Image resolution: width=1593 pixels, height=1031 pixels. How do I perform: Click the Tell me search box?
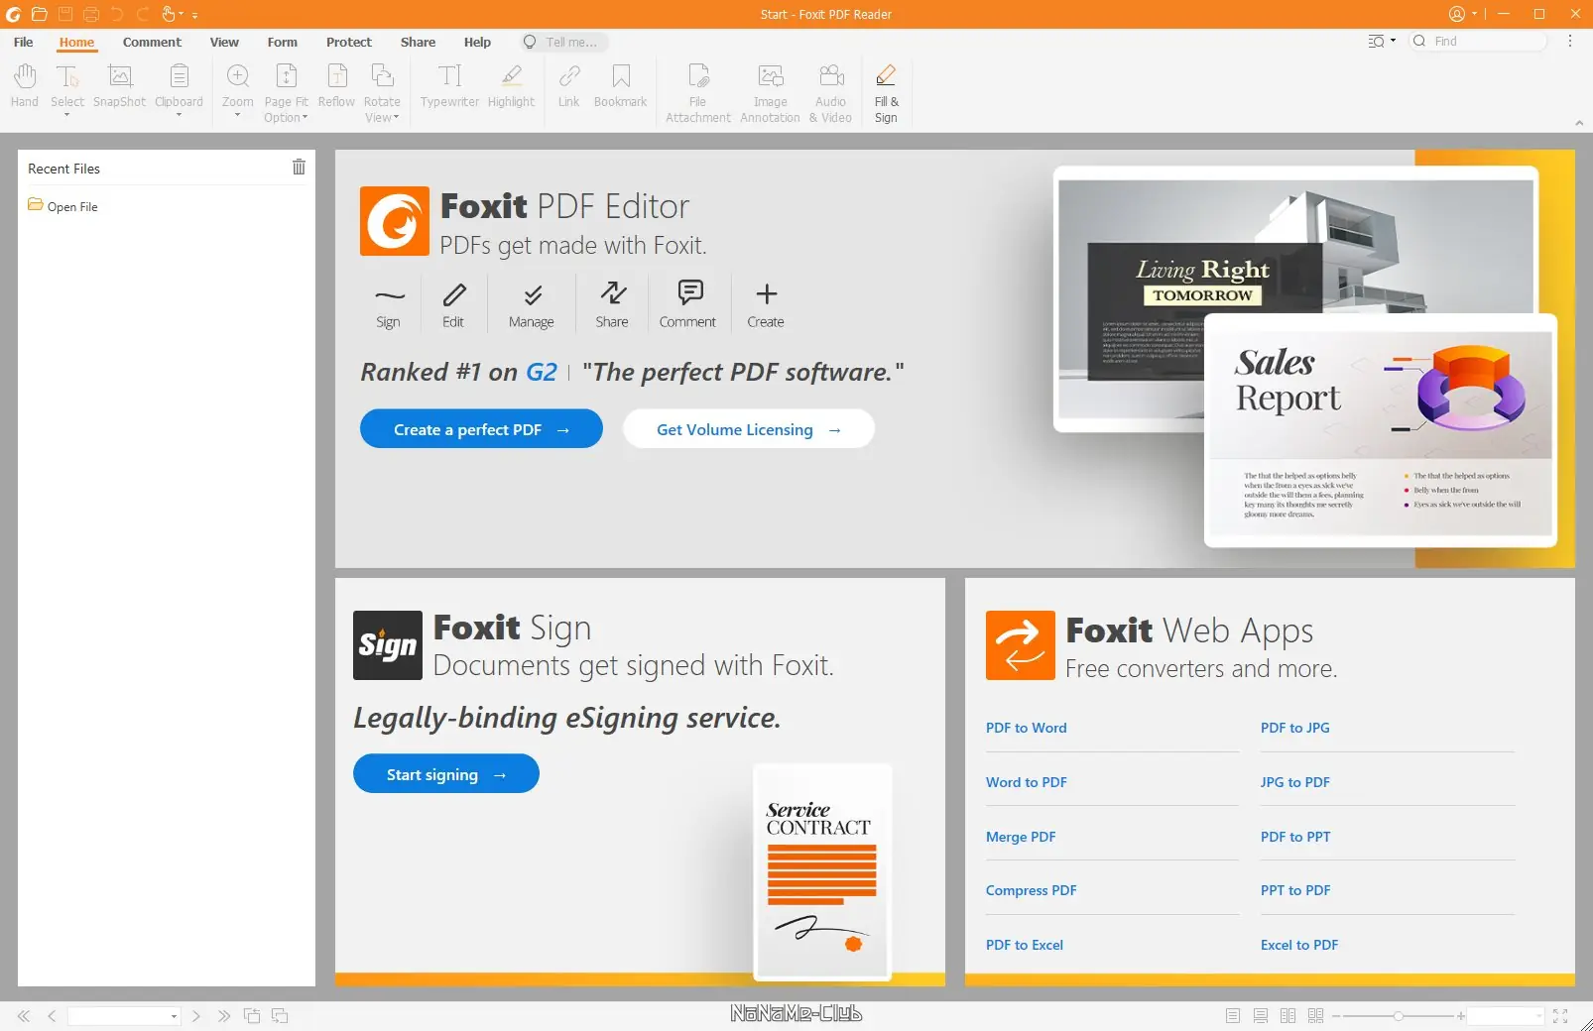563,42
